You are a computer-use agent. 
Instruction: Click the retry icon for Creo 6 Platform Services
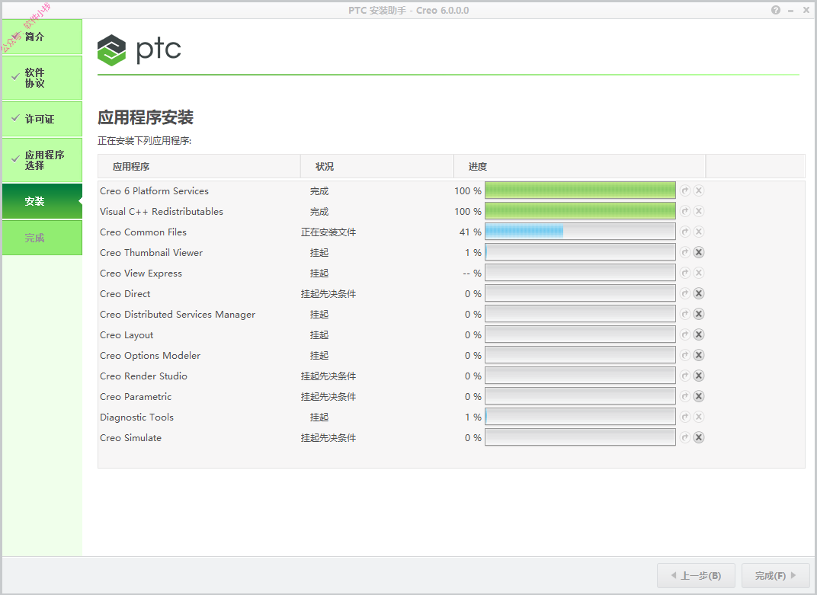point(685,190)
